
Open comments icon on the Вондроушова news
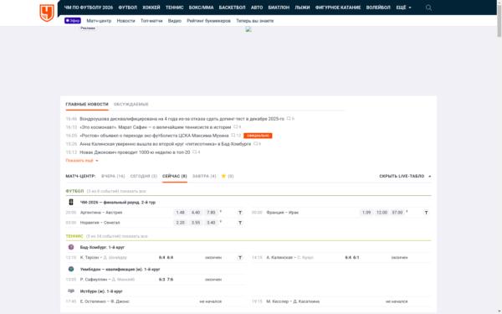click(289, 119)
